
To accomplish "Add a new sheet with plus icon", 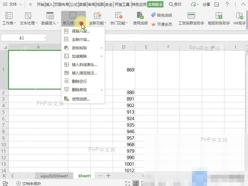I will point(108,175).
